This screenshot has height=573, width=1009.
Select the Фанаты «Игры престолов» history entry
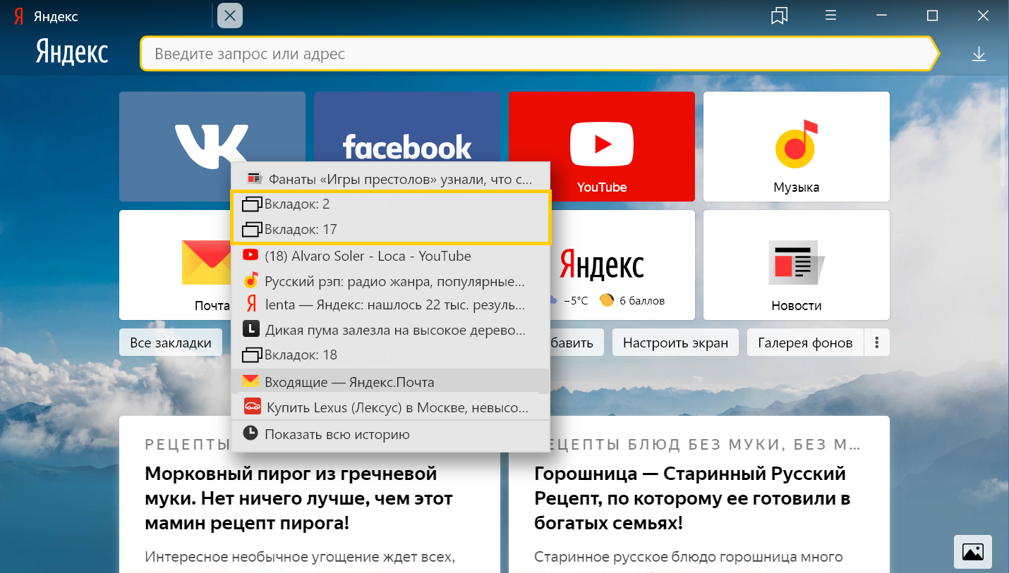coord(390,179)
